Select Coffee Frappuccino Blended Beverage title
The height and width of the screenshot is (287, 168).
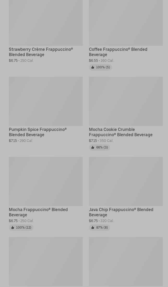(118, 52)
